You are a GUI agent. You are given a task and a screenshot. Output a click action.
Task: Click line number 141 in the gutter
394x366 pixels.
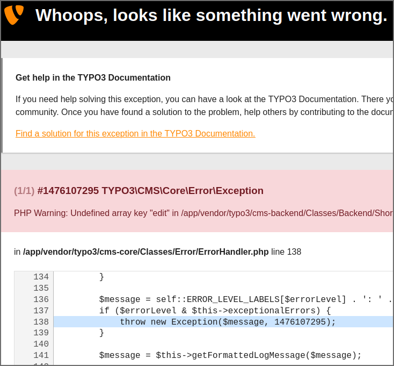41,355
